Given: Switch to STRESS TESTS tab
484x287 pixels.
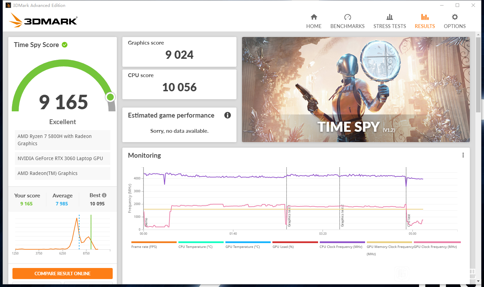Looking at the screenshot, I should (390, 21).
